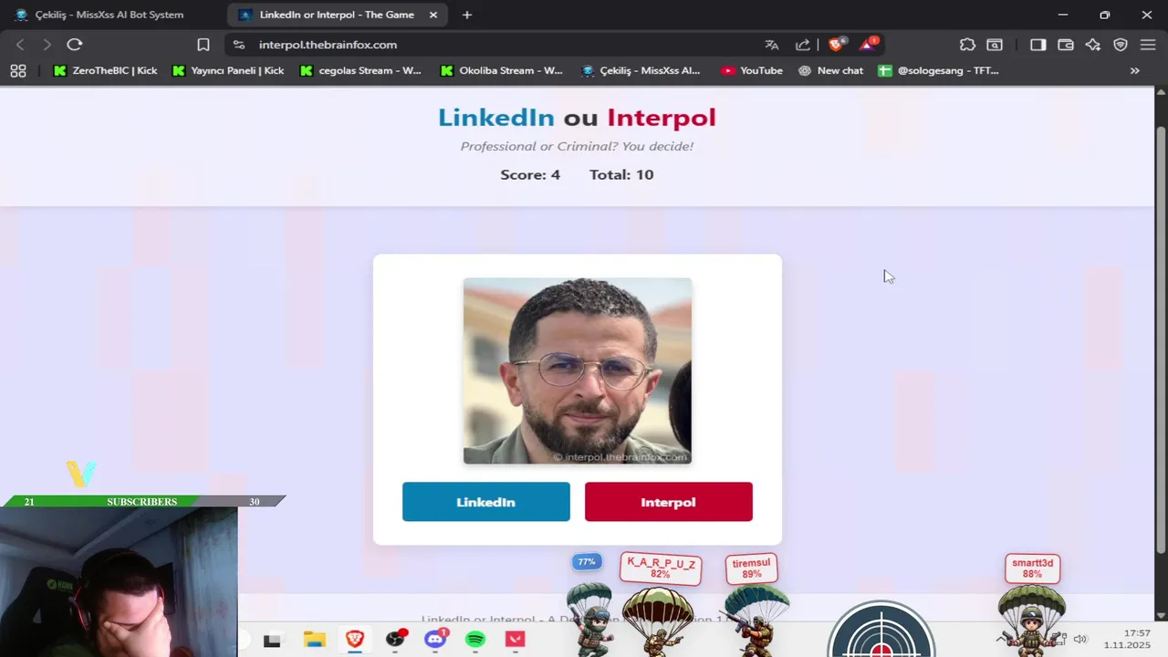Open the Yayıncı Paneli | Kick bookmark
Image resolution: width=1168 pixels, height=657 pixels.
[x=228, y=70]
